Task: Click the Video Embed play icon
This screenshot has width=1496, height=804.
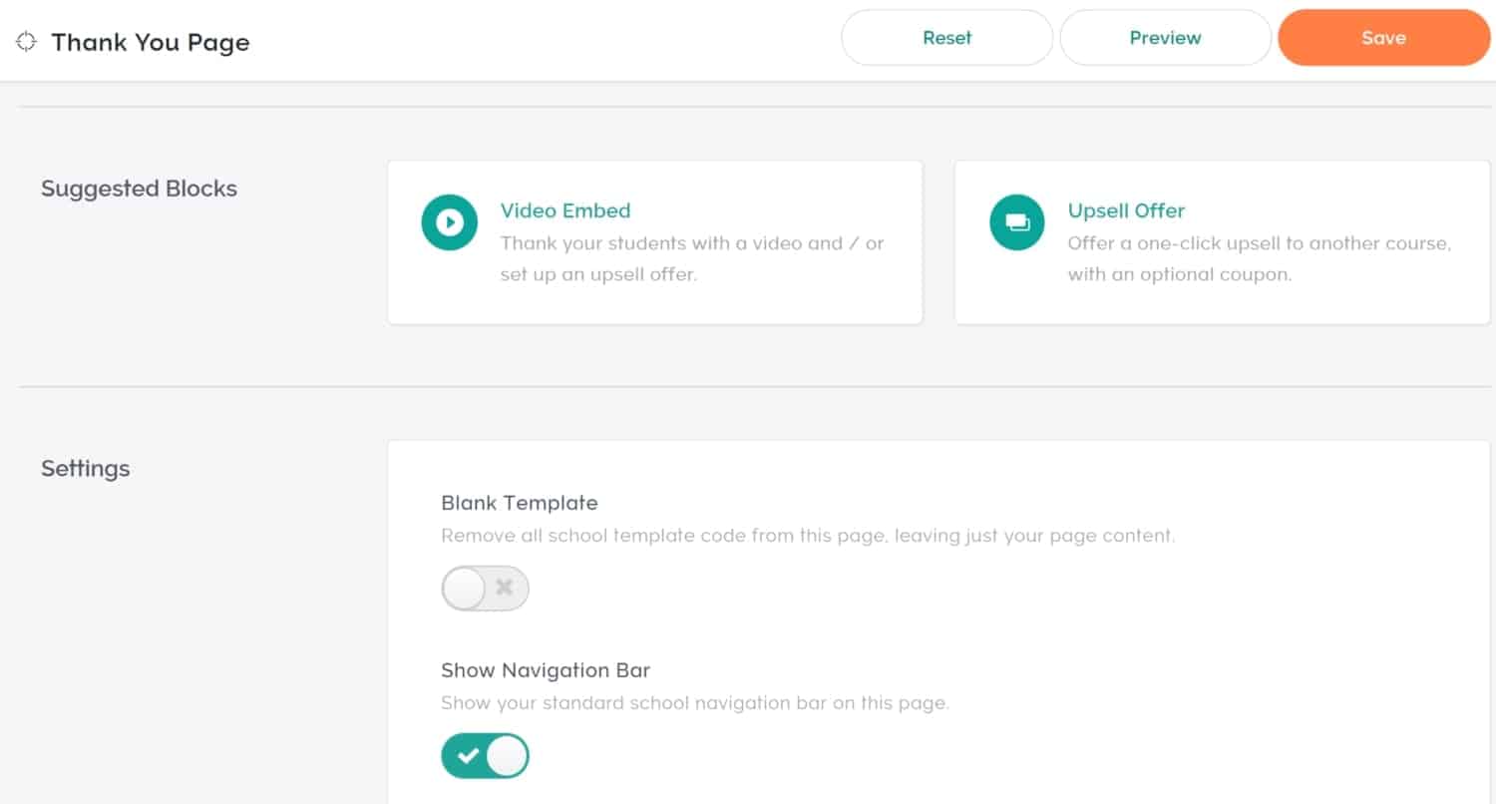Action: [450, 222]
